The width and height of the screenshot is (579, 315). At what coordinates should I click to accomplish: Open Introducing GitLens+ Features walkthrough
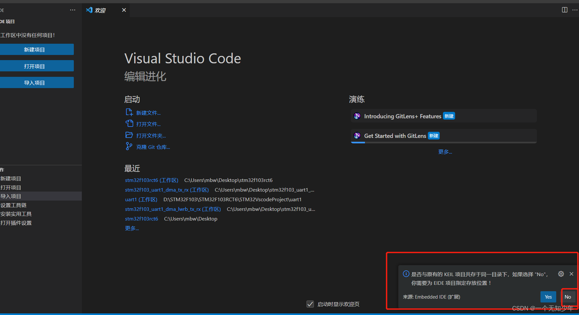(444, 116)
